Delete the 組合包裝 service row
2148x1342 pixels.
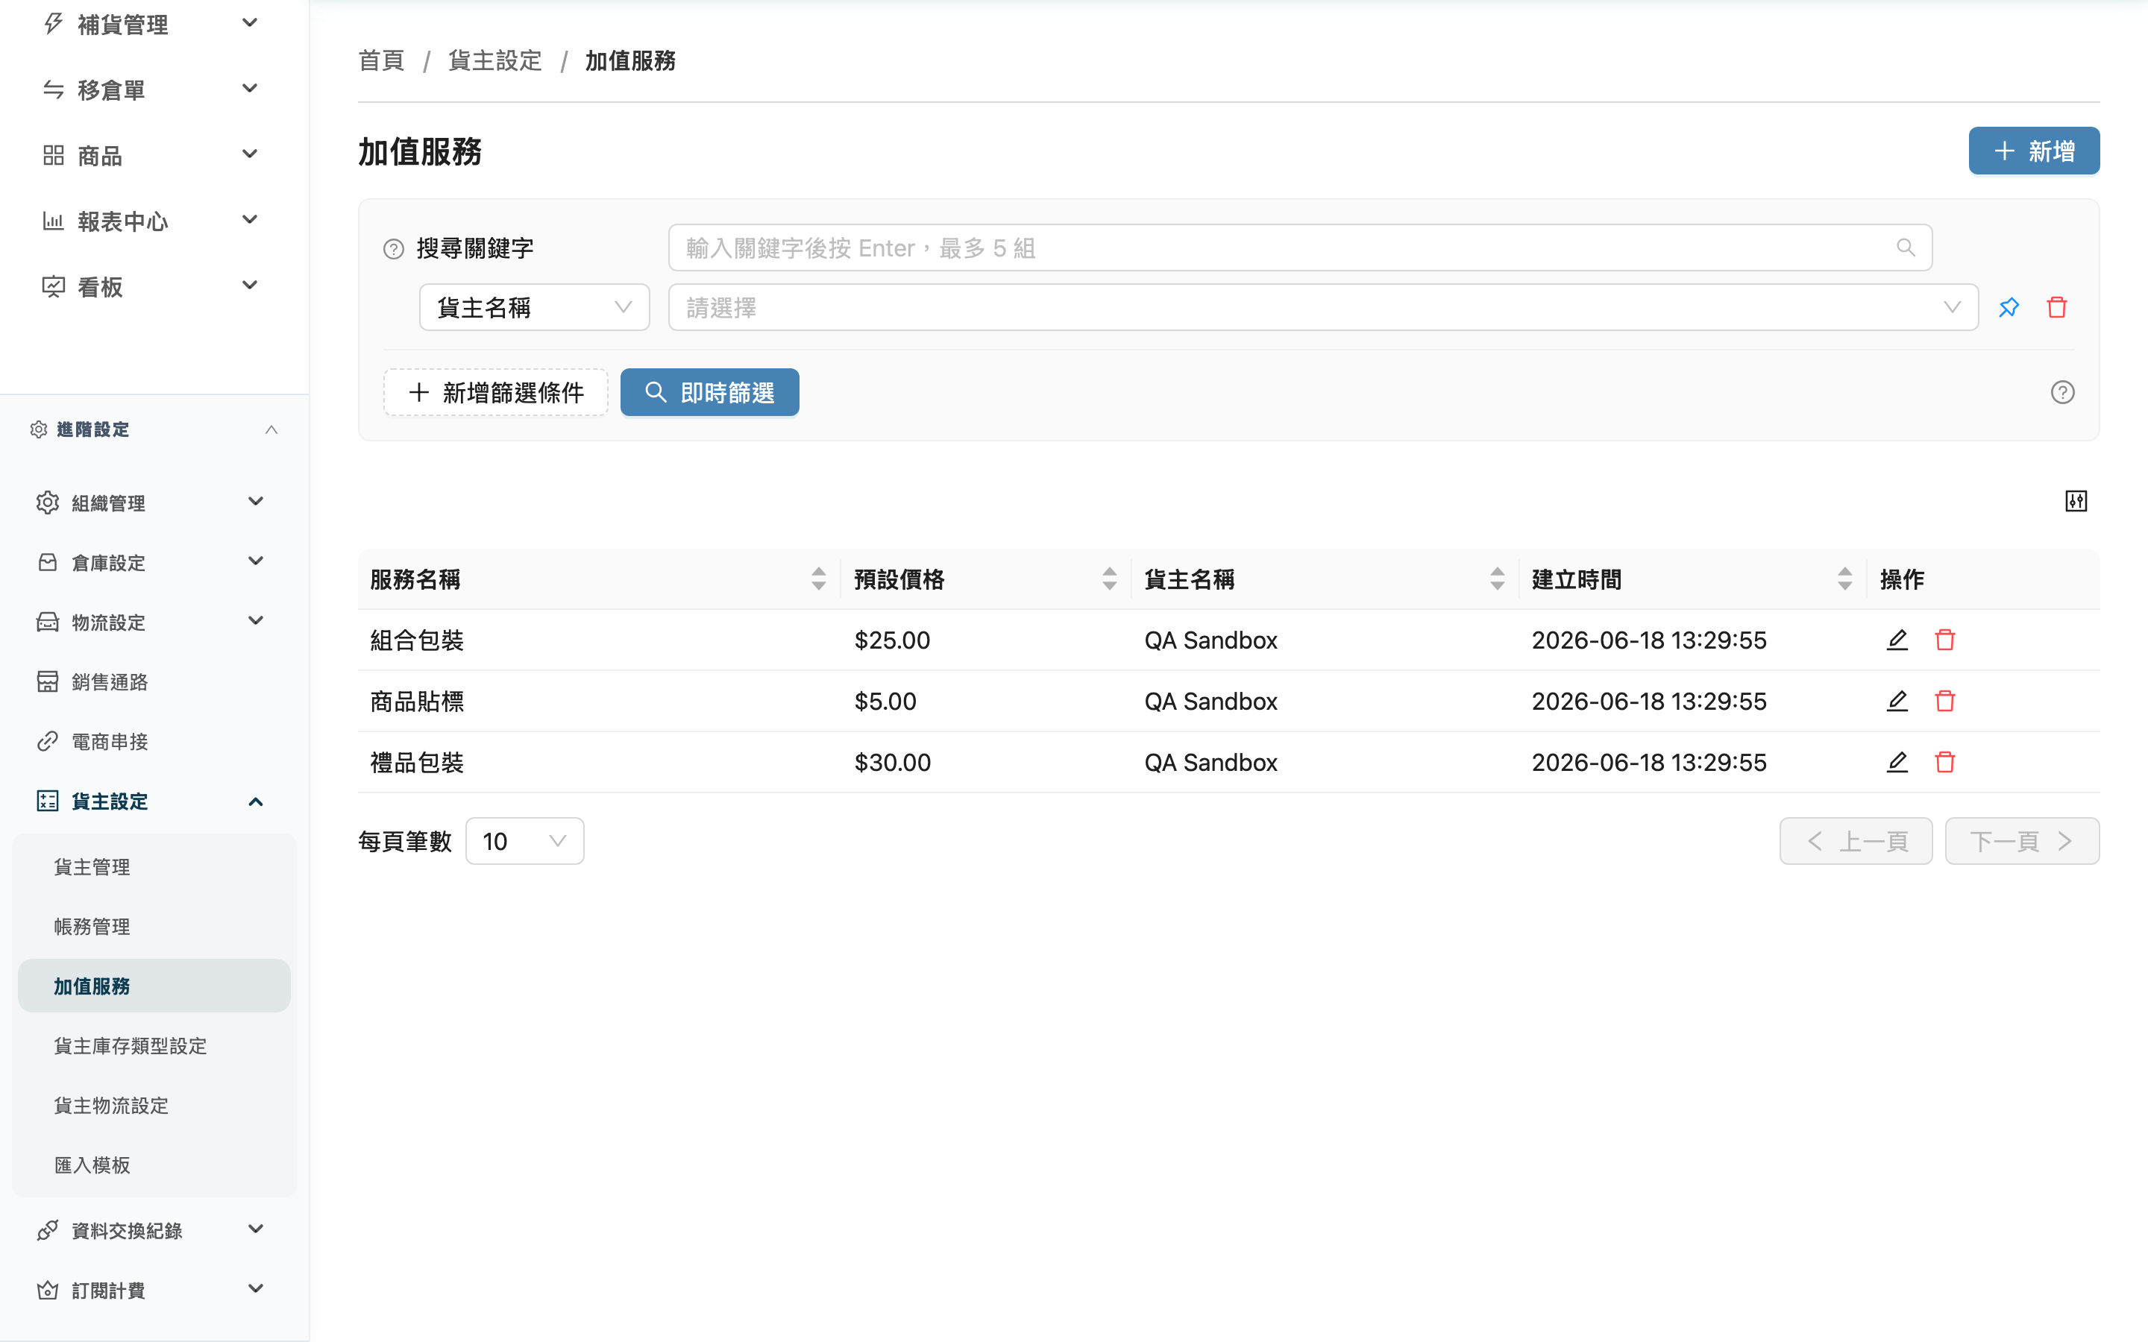click(x=1944, y=640)
